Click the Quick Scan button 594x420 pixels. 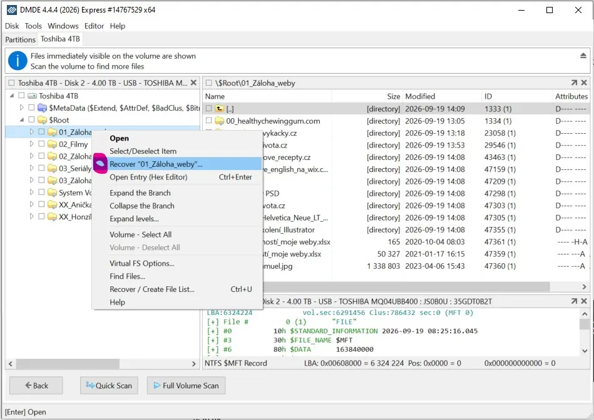click(x=109, y=386)
